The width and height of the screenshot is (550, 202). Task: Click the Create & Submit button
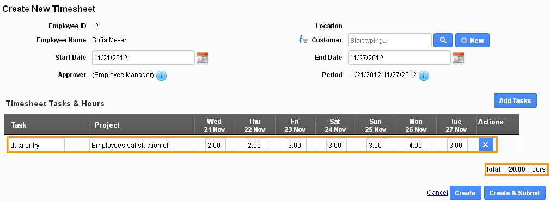tap(515, 193)
